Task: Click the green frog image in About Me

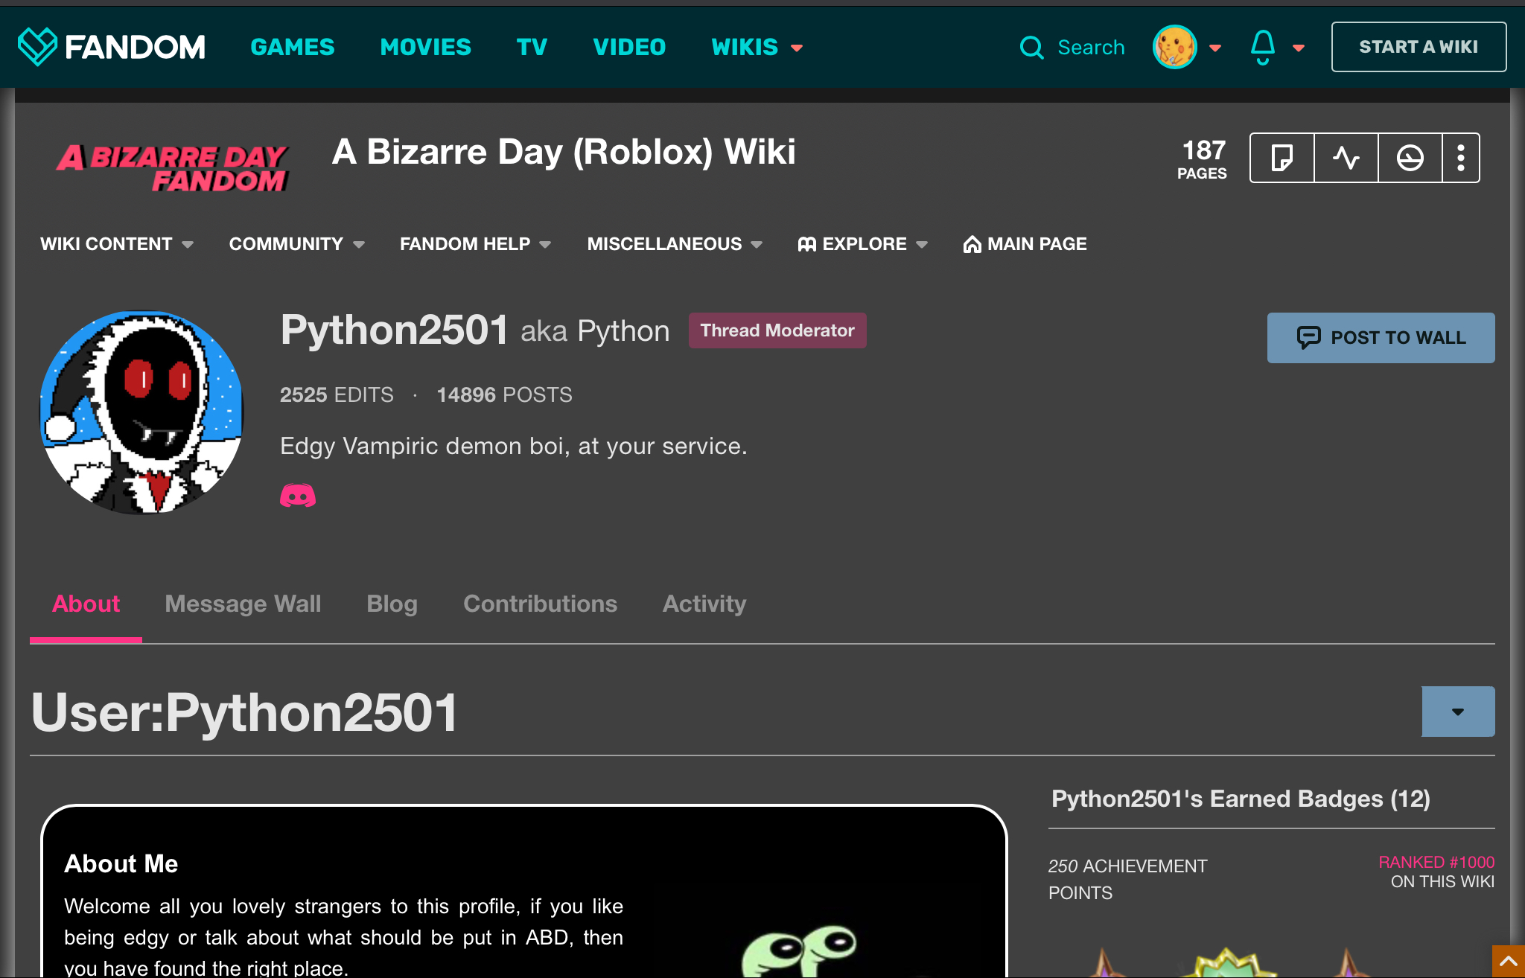Action: [x=799, y=951]
